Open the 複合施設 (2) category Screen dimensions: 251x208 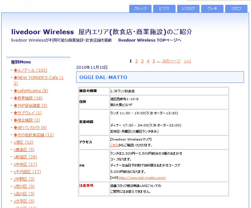click(27, 120)
